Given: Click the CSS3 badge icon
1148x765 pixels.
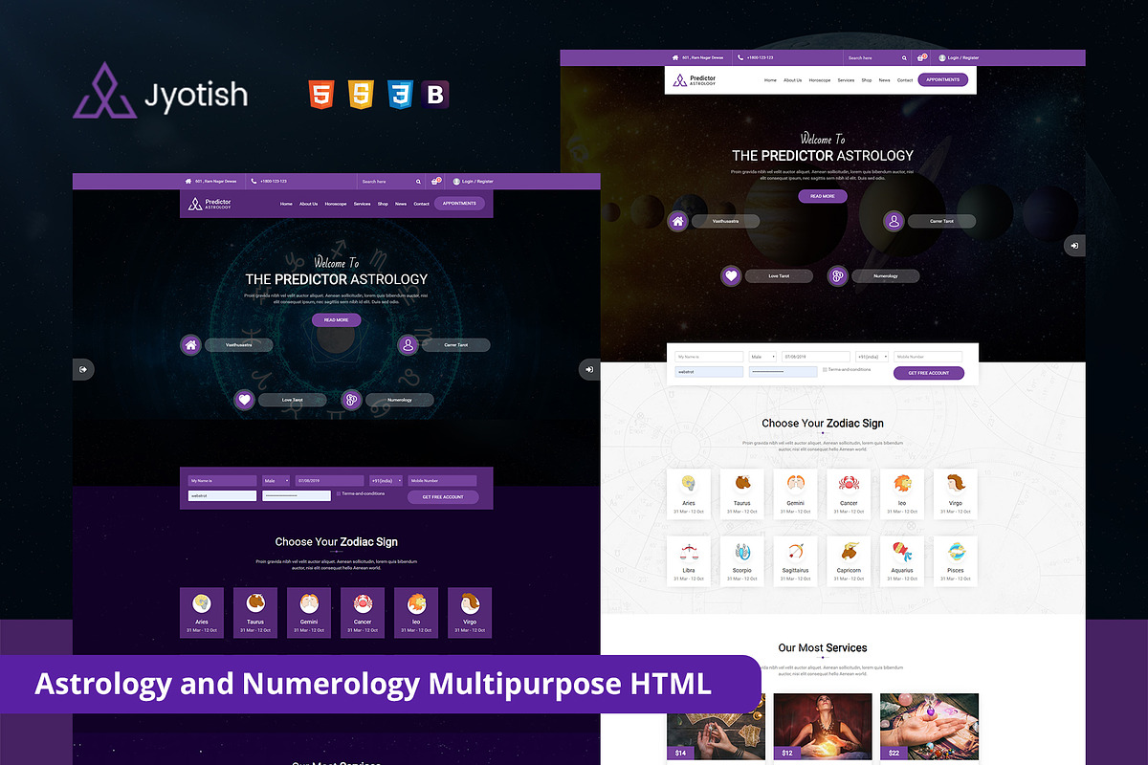Looking at the screenshot, I should click(399, 94).
